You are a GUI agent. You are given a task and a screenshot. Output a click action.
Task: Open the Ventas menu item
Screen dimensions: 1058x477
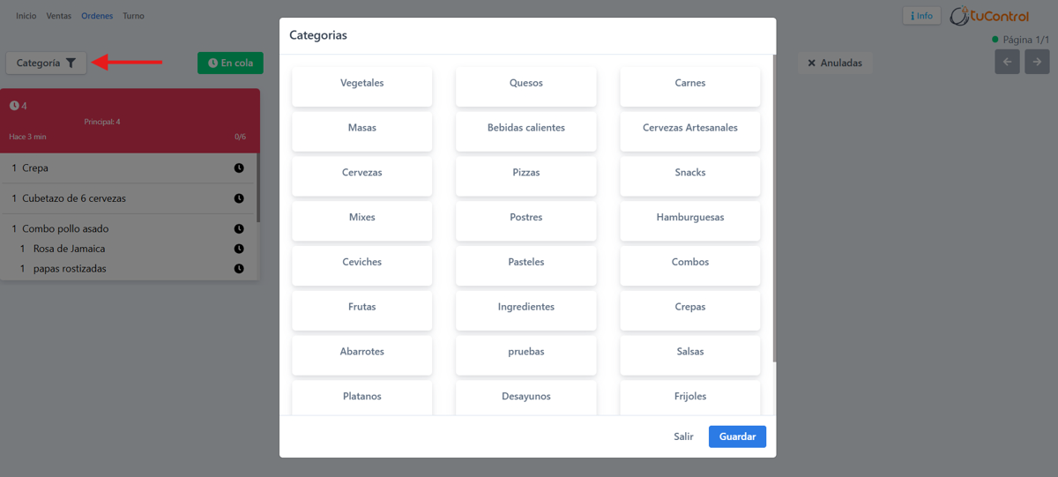tap(59, 16)
